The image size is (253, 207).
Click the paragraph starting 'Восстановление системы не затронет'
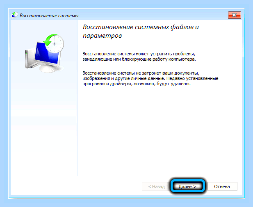(150, 78)
